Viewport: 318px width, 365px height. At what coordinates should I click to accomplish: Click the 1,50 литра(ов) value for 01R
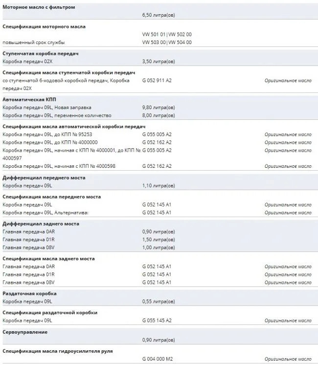click(x=159, y=240)
